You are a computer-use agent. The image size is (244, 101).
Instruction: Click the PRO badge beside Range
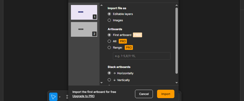tap(129, 47)
